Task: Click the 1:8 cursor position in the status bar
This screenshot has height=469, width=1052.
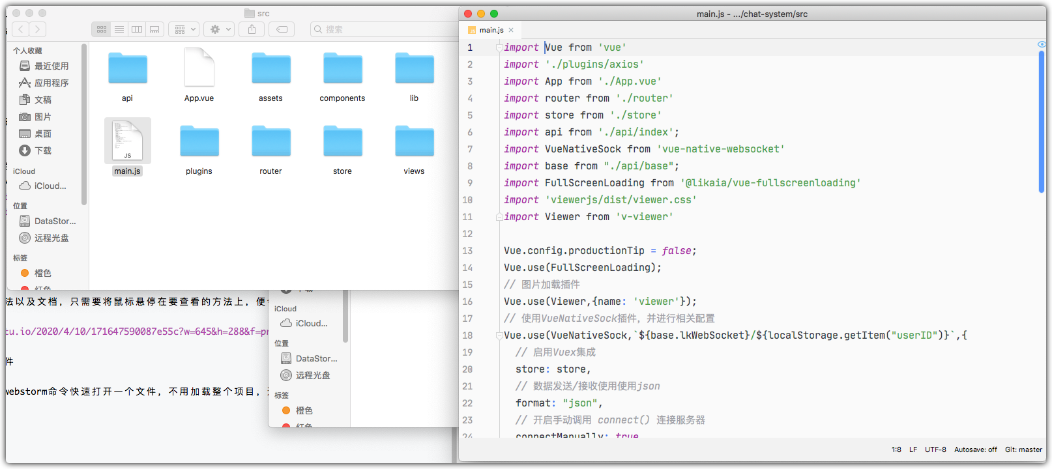Action: tap(896, 449)
